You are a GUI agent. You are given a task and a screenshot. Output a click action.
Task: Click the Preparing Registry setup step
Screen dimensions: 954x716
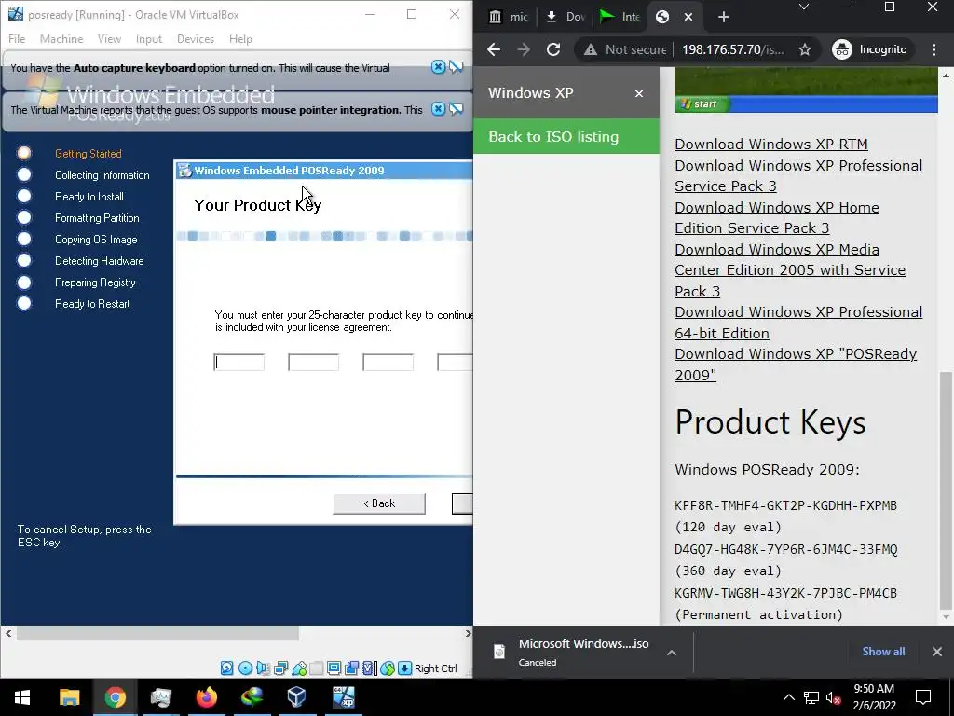(x=96, y=282)
